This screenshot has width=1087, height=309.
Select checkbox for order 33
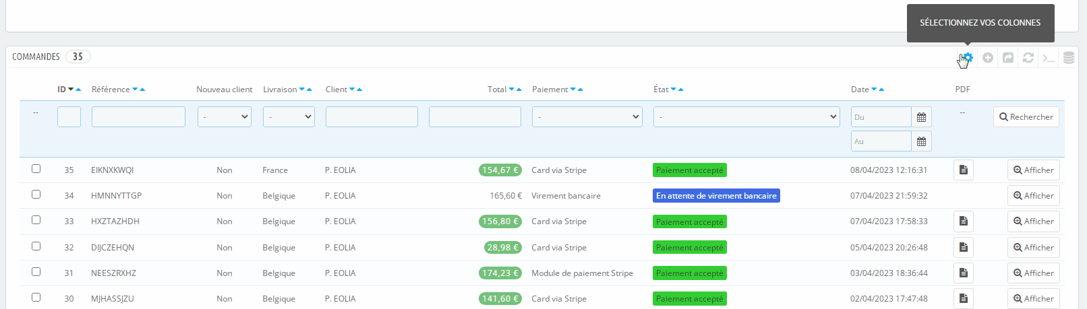pyautogui.click(x=36, y=220)
